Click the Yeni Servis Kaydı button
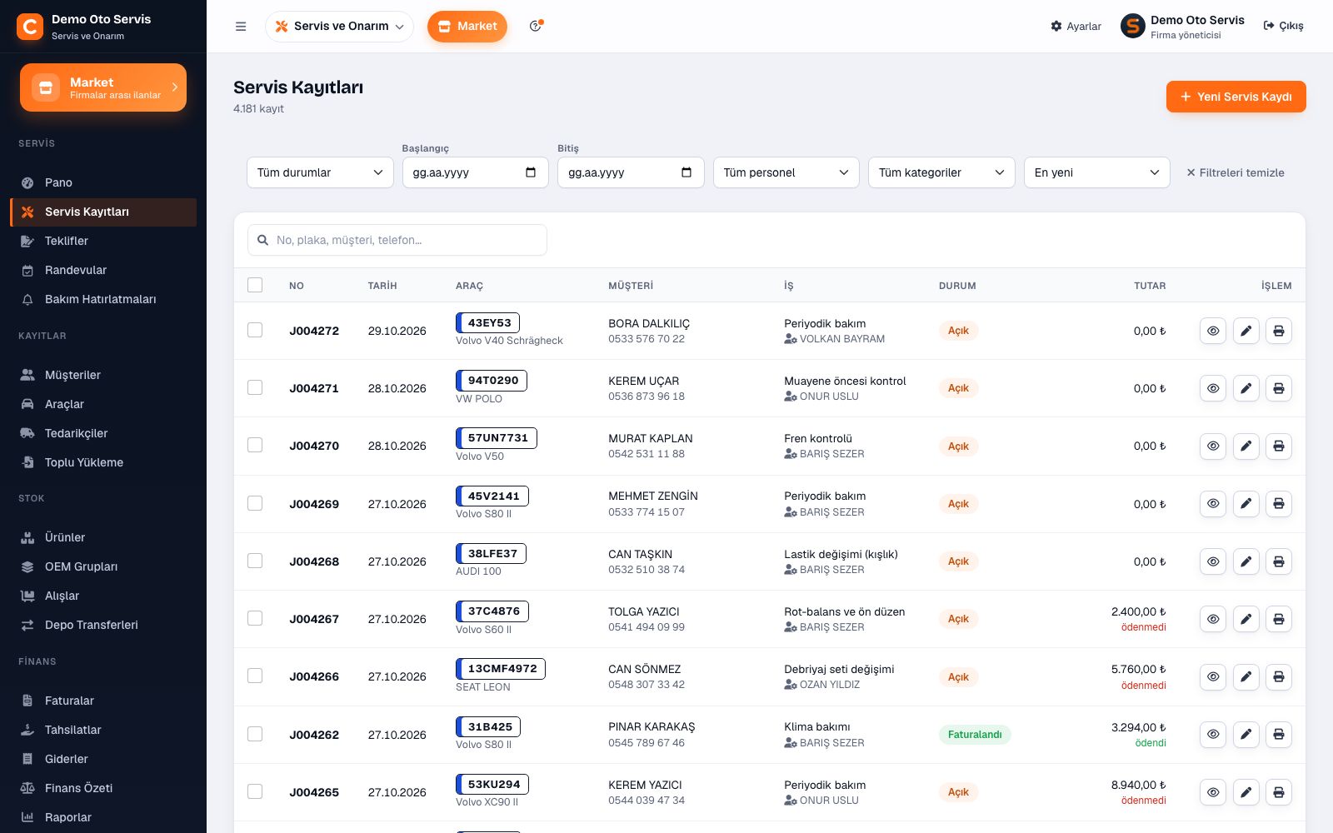 (1236, 97)
